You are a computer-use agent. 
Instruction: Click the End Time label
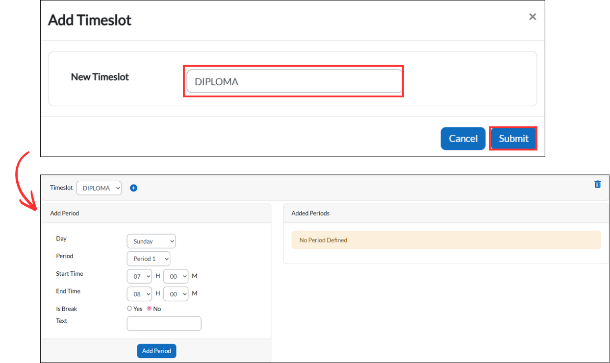[68, 291]
